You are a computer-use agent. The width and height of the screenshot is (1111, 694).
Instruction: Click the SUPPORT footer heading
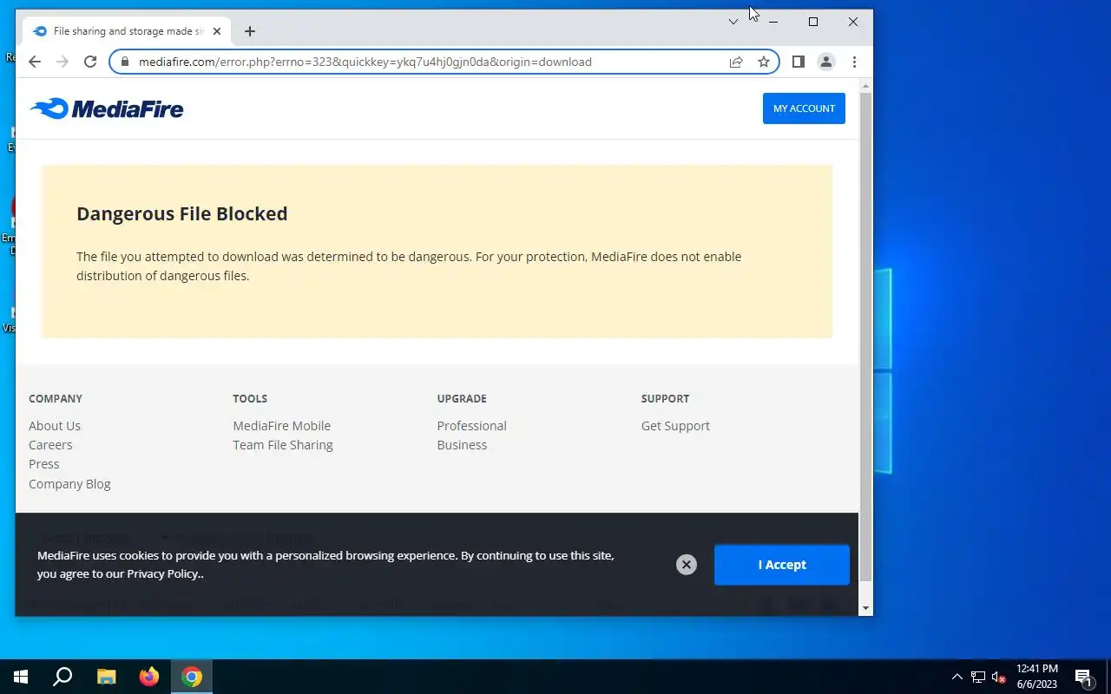click(x=666, y=399)
